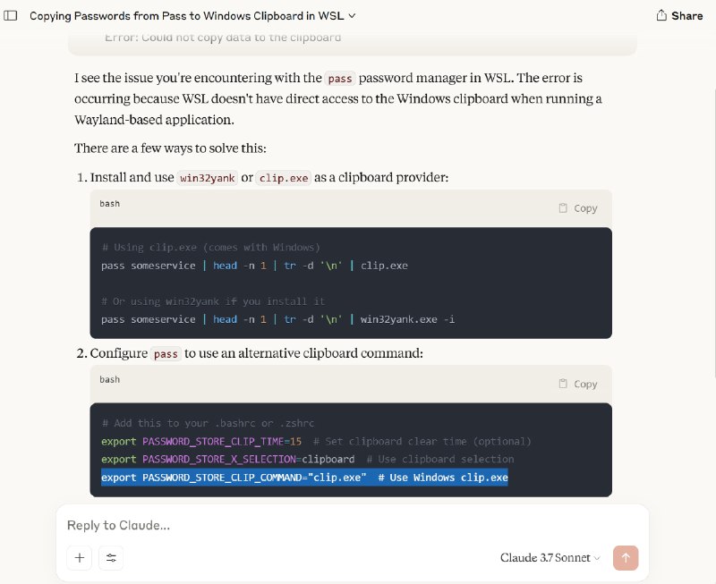Open the plus attachment menu
The image size is (716, 584).
80,557
